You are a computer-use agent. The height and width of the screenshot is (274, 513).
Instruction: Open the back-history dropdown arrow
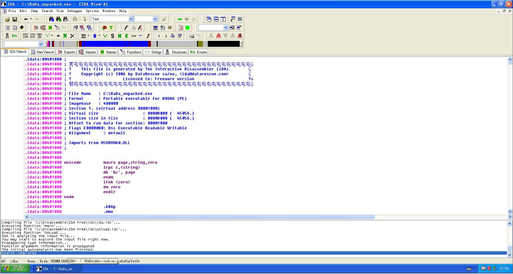click(x=31, y=19)
